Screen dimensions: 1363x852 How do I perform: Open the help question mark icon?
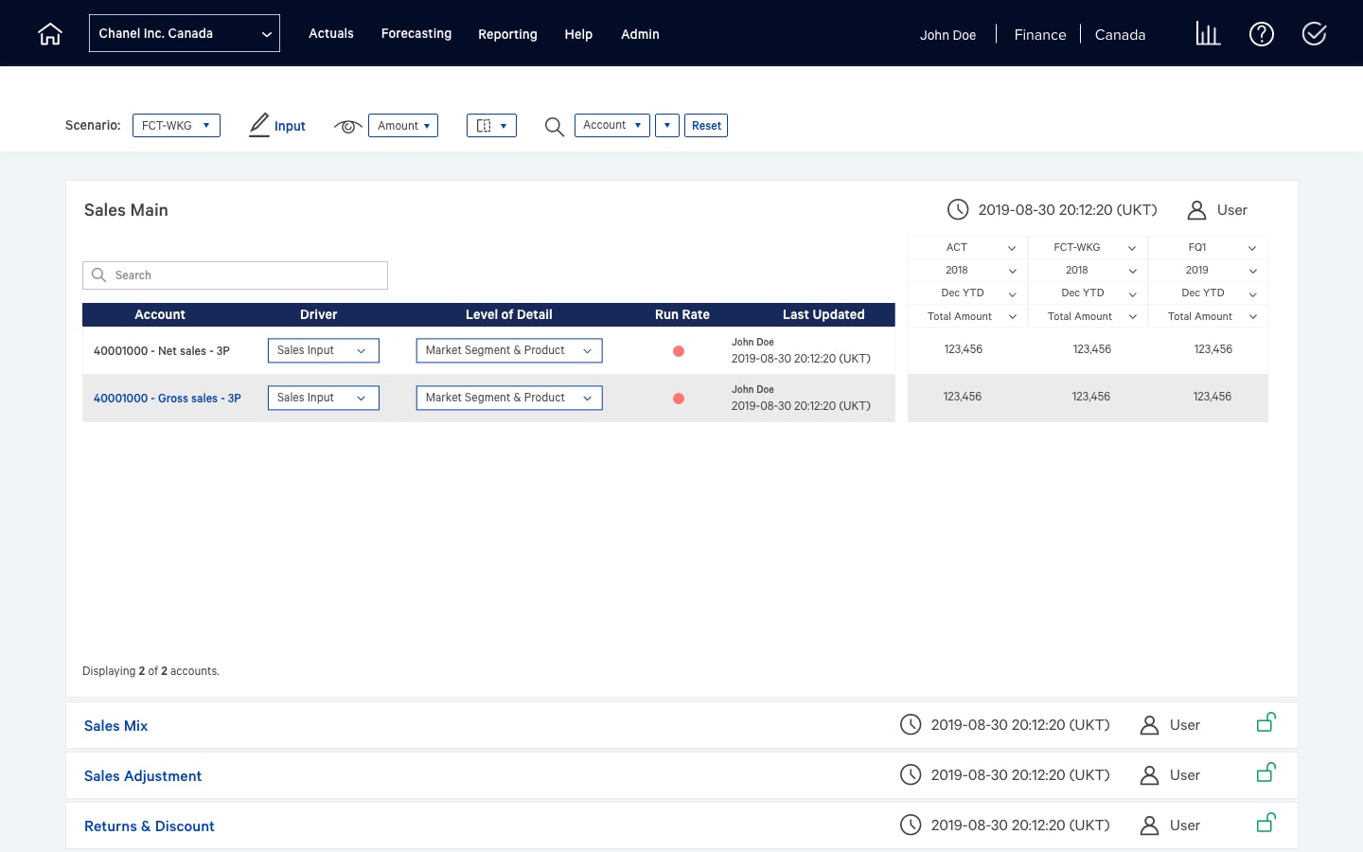(x=1262, y=34)
